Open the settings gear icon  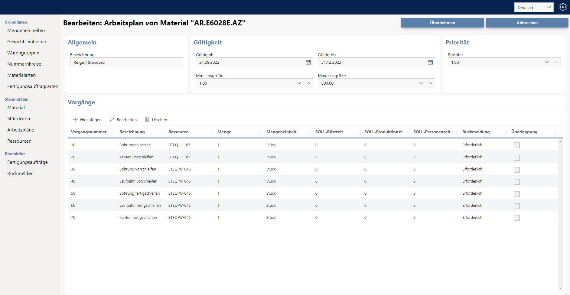click(x=563, y=7)
